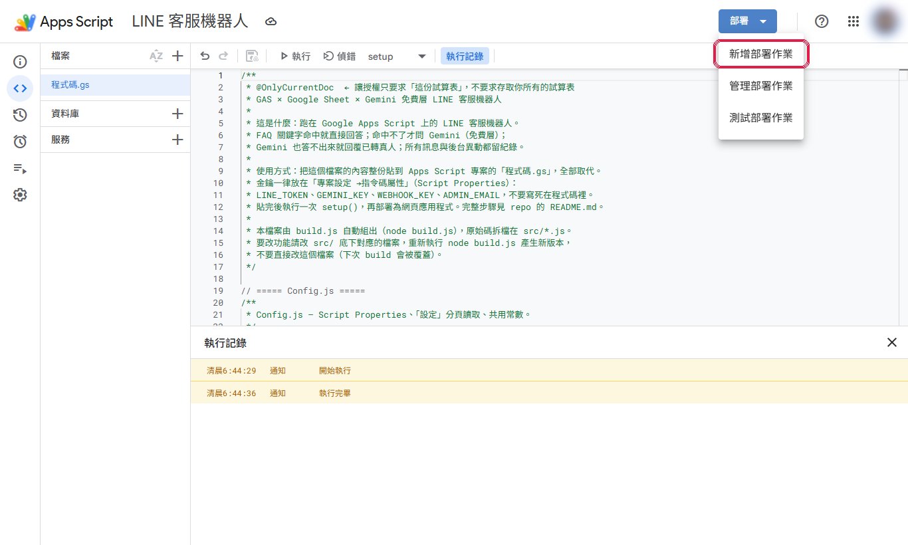Open the Triggers alarm clock icon
The width and height of the screenshot is (908, 545).
[20, 142]
